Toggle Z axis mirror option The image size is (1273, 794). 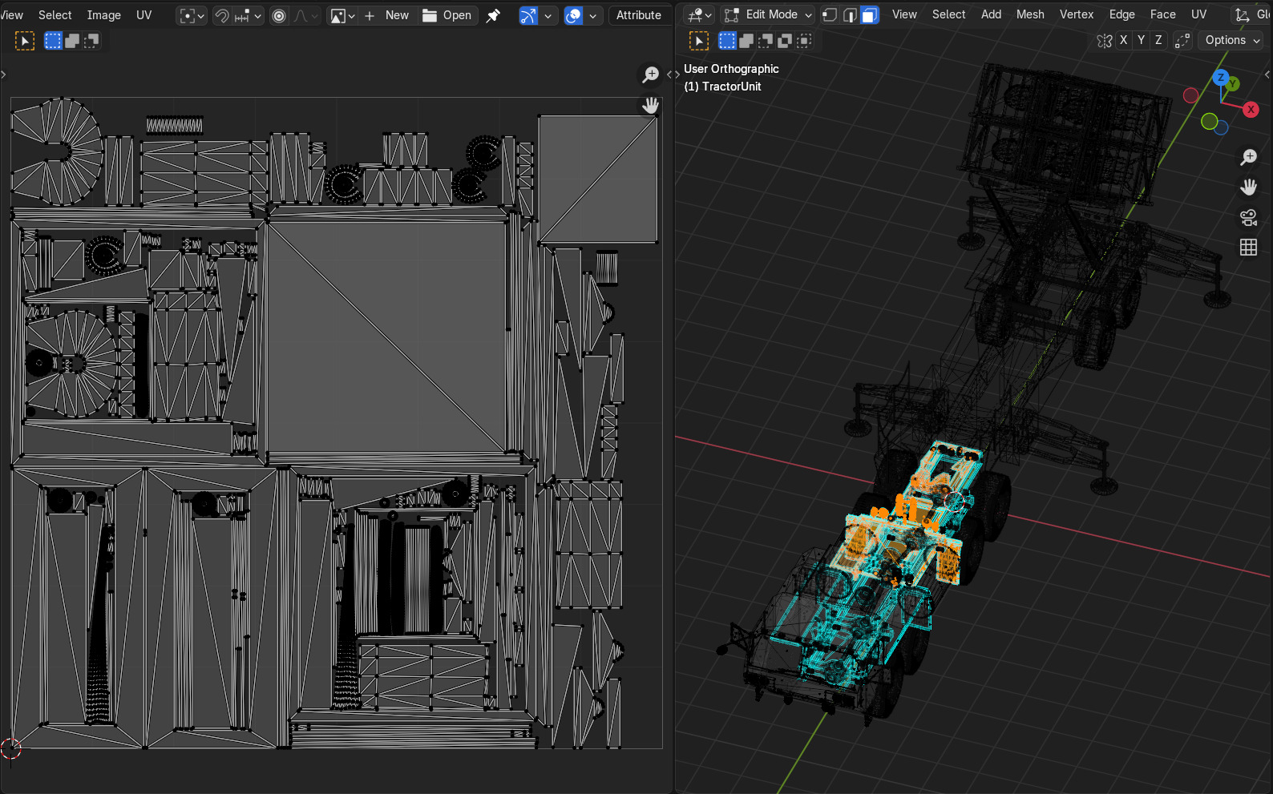[1158, 41]
